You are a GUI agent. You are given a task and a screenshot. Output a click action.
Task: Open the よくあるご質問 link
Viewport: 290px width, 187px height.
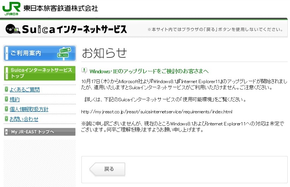(25, 90)
